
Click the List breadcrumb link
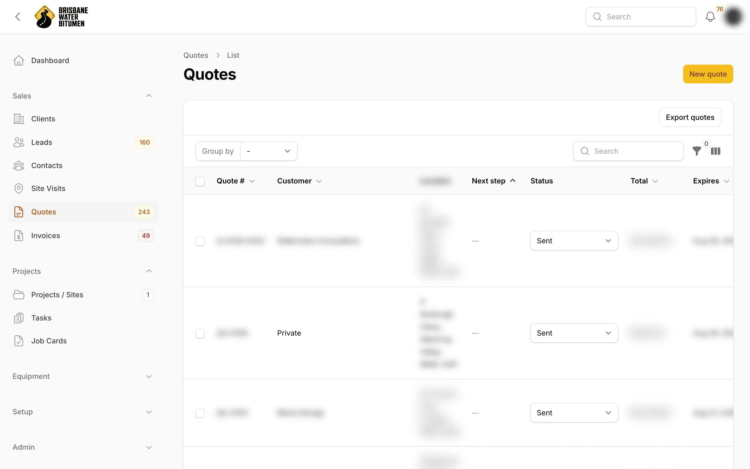click(x=233, y=55)
